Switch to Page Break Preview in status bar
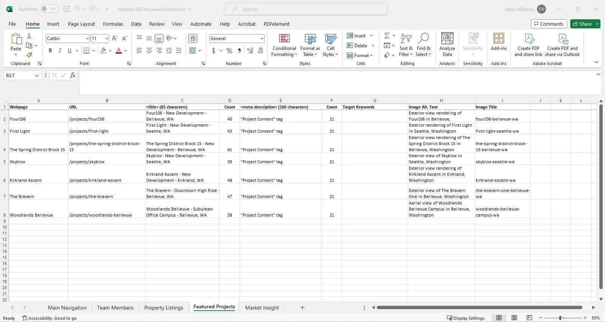605x322 pixels. click(529, 318)
